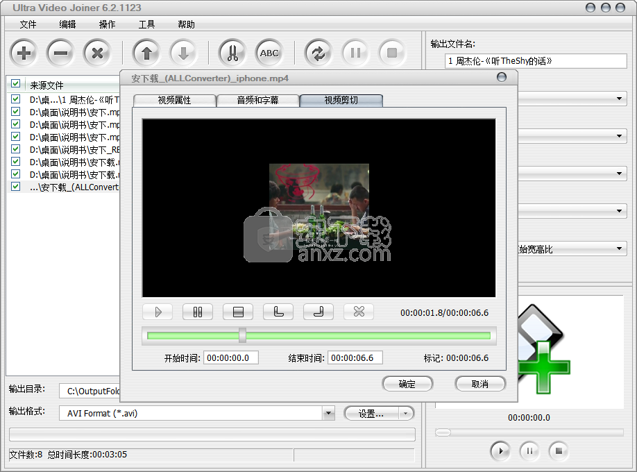Uncheck the 周杰伦 source file checkbox
The image size is (637, 472).
pyautogui.click(x=16, y=99)
